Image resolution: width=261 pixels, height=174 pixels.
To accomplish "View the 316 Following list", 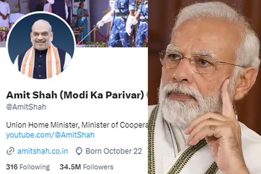I will pyautogui.click(x=28, y=167).
